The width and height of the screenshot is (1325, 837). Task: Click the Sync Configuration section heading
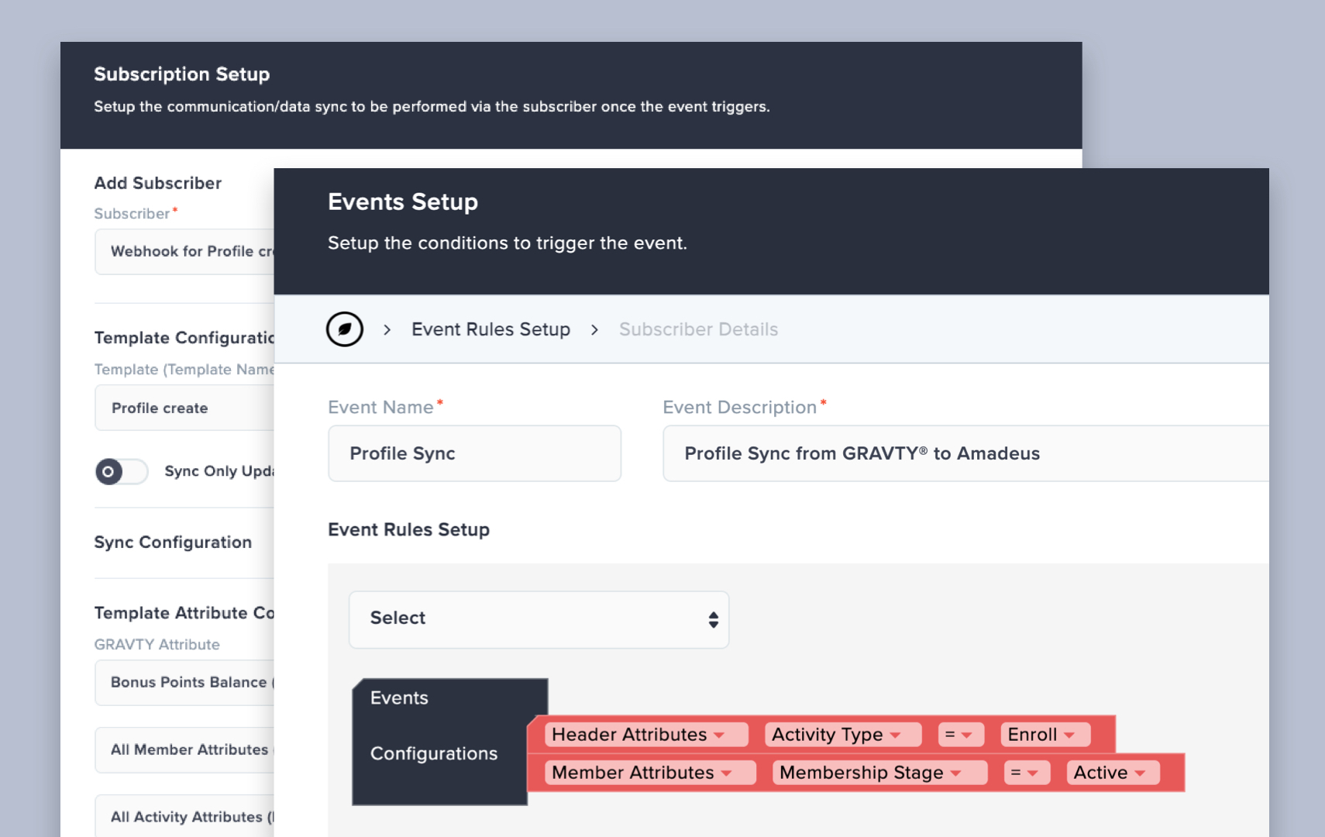pos(173,542)
